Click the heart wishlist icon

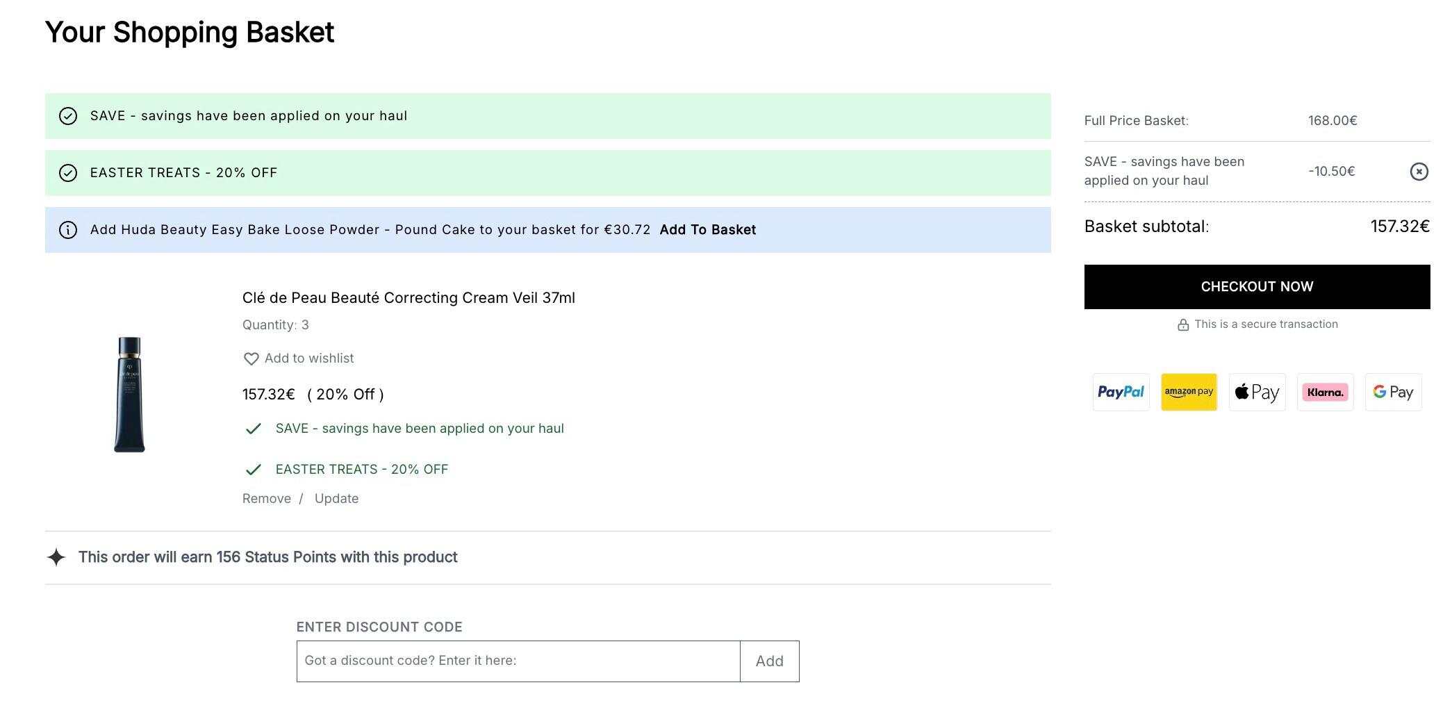coord(251,358)
